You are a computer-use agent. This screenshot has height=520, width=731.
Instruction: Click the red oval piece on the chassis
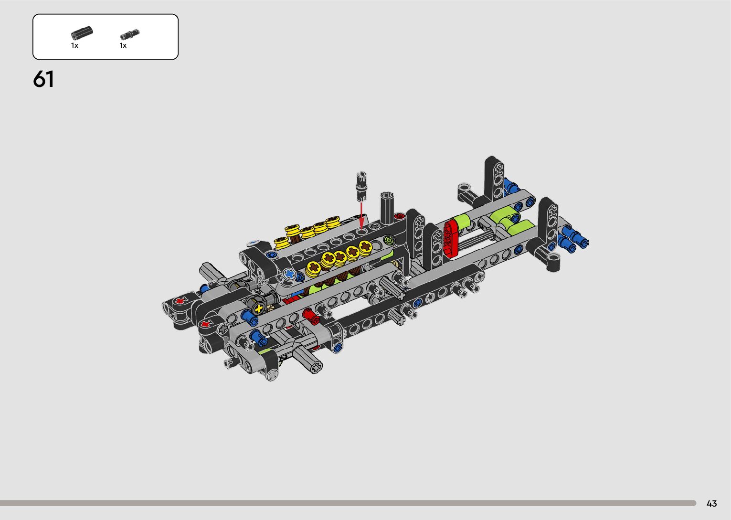(x=450, y=238)
